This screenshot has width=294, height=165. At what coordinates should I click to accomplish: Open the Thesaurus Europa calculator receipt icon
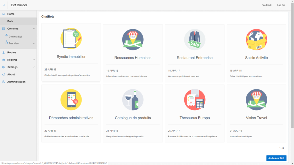[x=195, y=100]
